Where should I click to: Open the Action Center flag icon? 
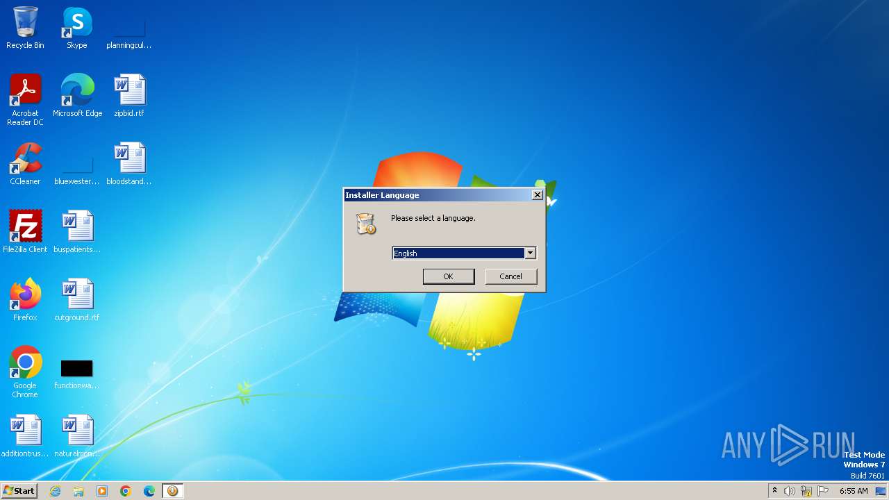[823, 491]
